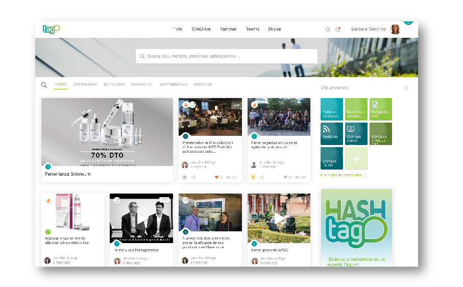The image size is (463, 287).
Task: Open the Políticas corporativas shortcut tile
Action: tap(332, 109)
